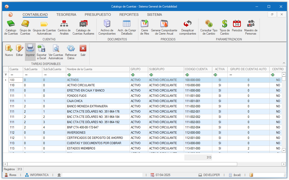Screen dimensions: 289x180
Task: Click the filter funnel icon in the filter row
Action: click(6, 75)
